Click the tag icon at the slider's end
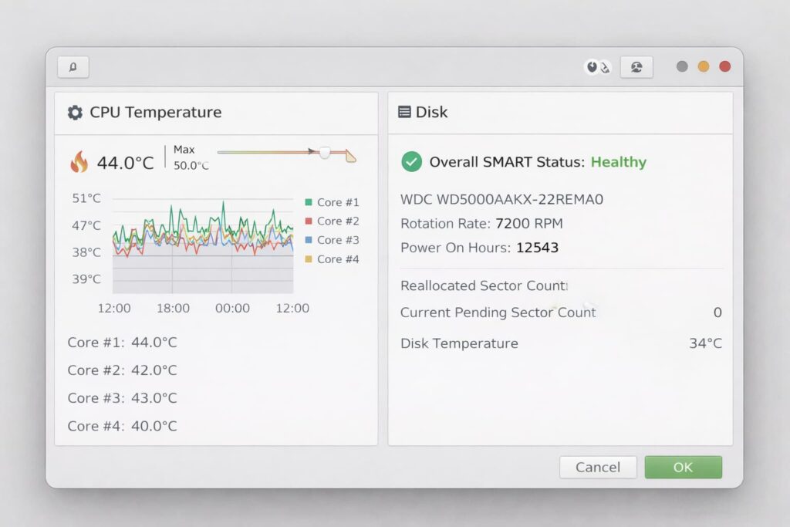 [x=350, y=156]
